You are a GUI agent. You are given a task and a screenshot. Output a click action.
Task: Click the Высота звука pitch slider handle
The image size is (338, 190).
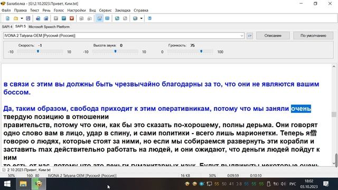(x=115, y=51)
